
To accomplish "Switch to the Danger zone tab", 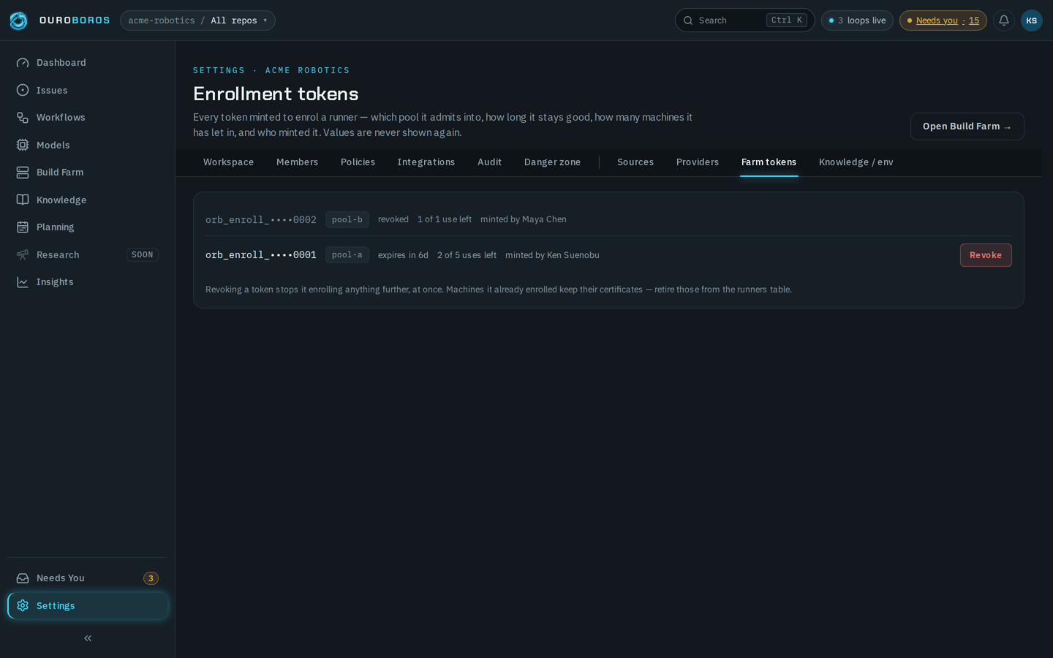I will [552, 162].
